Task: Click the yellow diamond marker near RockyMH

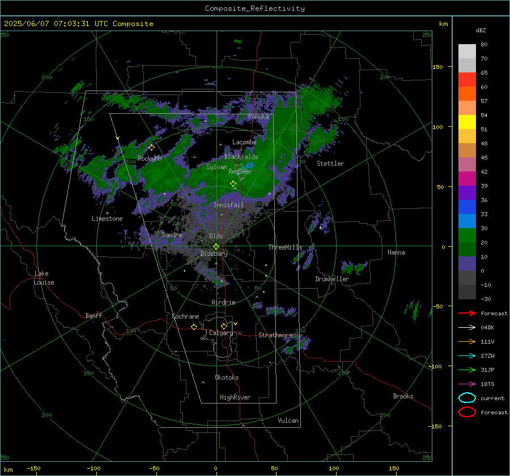Action: (x=151, y=148)
